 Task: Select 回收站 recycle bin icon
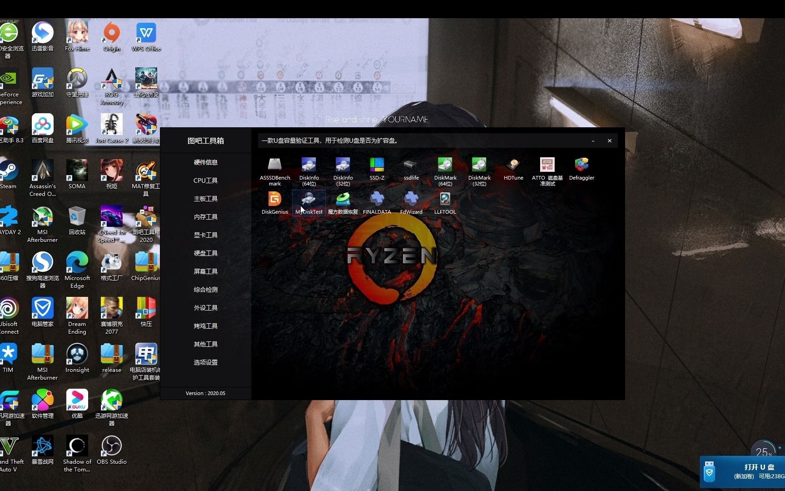click(x=77, y=221)
